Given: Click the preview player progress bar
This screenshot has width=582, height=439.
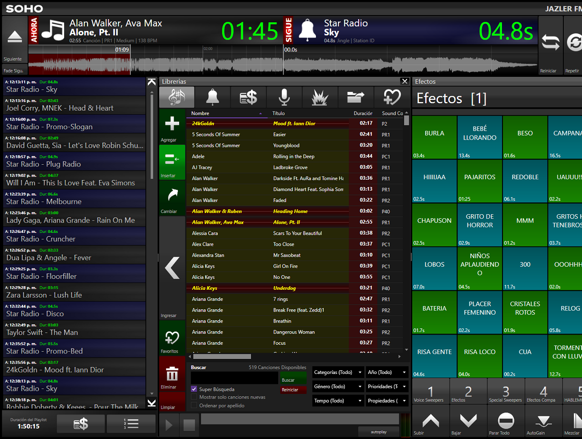Looking at the screenshot, I should [x=300, y=419].
